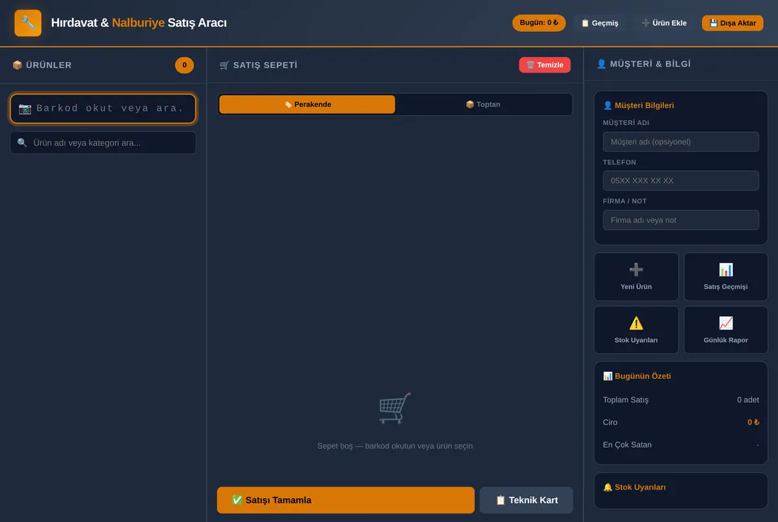Viewport: 778px width, 522px height.
Task: Click Satışı Tamamla to finish sale
Action: pyautogui.click(x=346, y=500)
